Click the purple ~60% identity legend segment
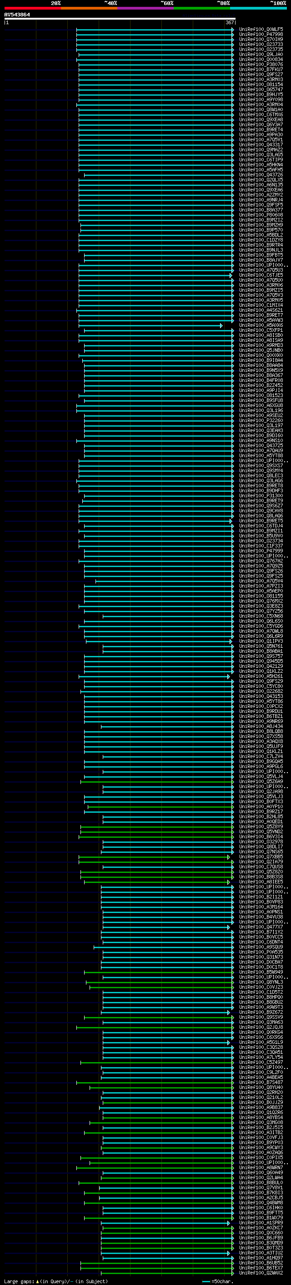This screenshot has height=1285, width=291. 146,8
